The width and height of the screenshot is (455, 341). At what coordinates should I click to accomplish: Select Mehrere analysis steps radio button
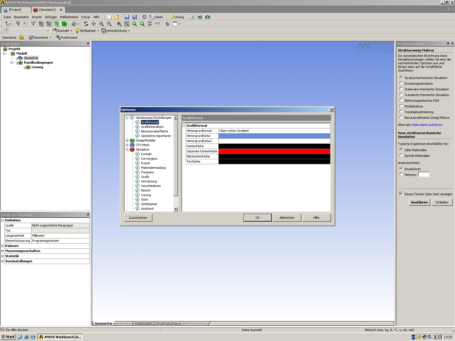coord(401,174)
